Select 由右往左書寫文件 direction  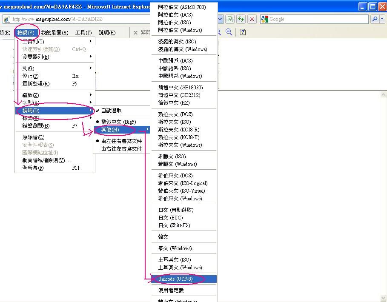[x=122, y=148]
